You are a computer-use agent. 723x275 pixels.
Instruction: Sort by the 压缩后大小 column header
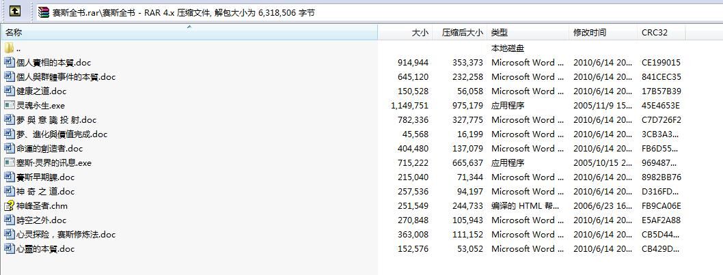tap(462, 32)
